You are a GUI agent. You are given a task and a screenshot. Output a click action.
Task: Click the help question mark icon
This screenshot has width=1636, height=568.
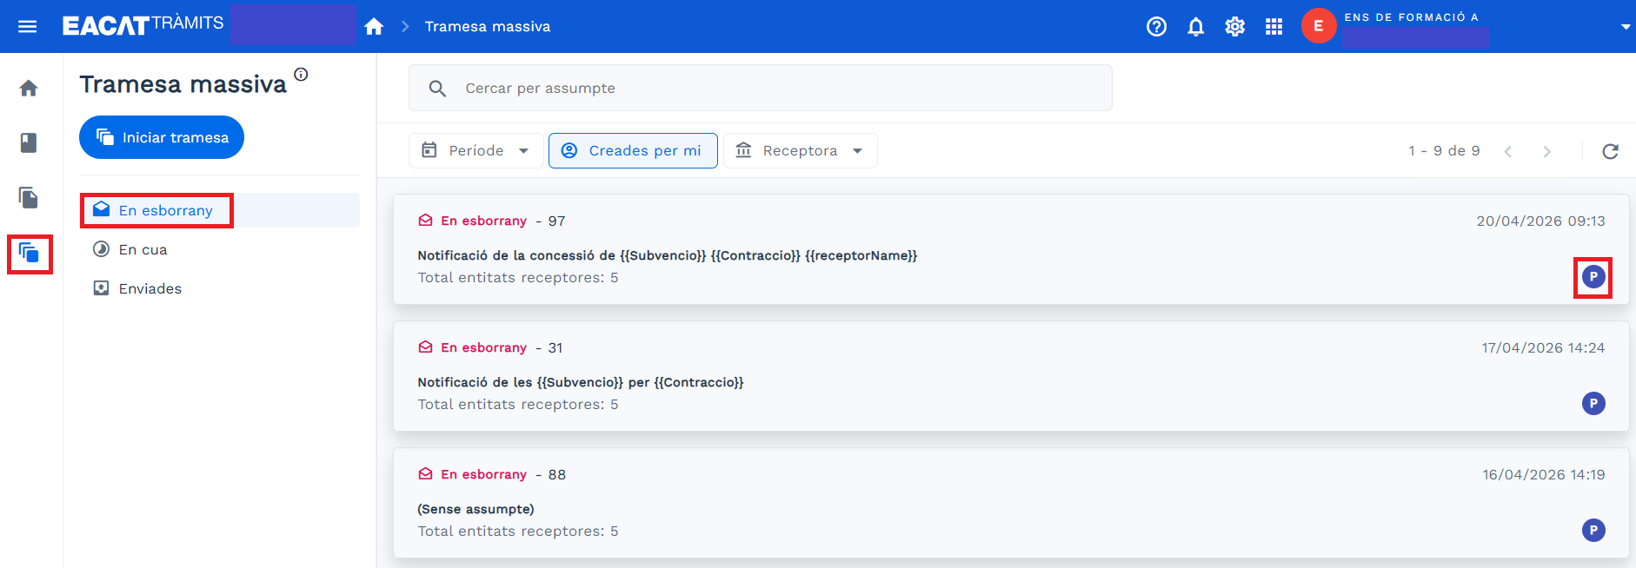[1156, 27]
